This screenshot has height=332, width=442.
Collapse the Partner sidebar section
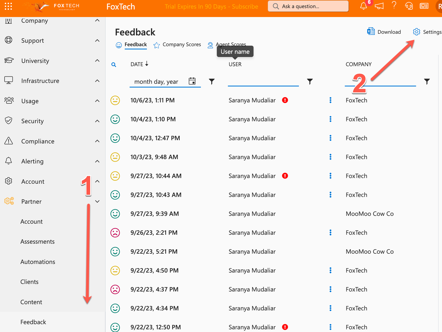pyautogui.click(x=97, y=202)
